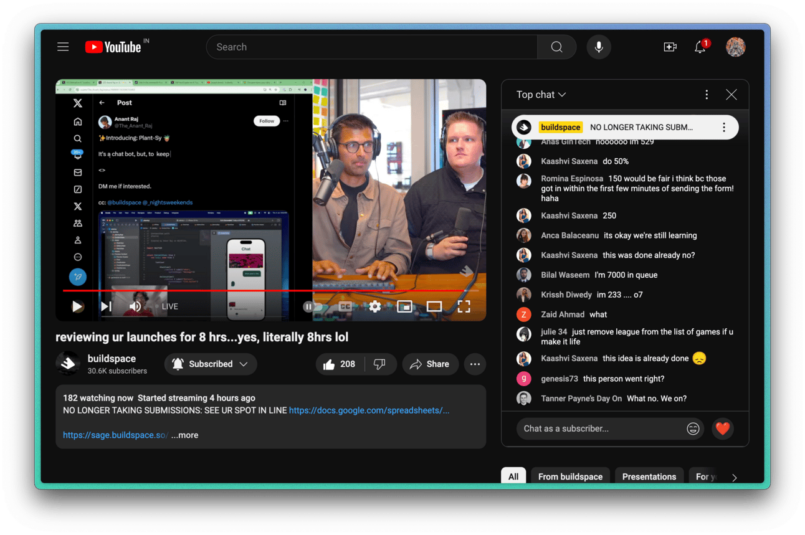805x535 pixels.
Task: Enter full screen mode
Action: 464,306
